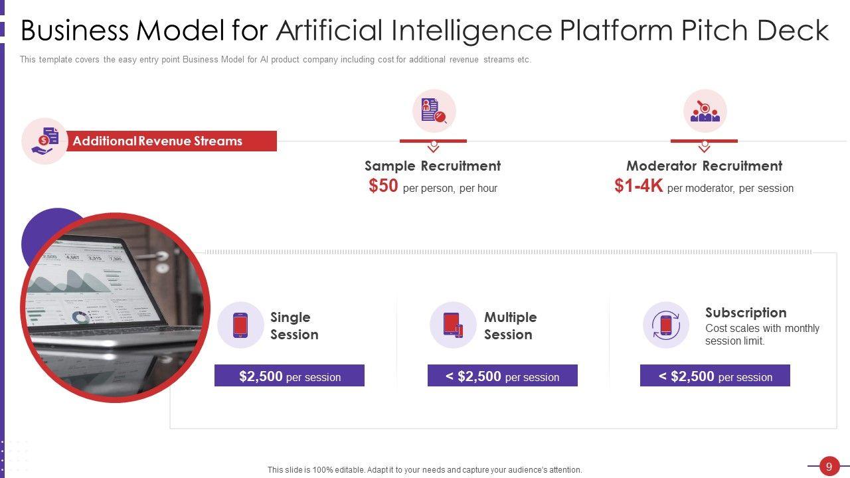Click the Subscription price bar

tap(715, 376)
